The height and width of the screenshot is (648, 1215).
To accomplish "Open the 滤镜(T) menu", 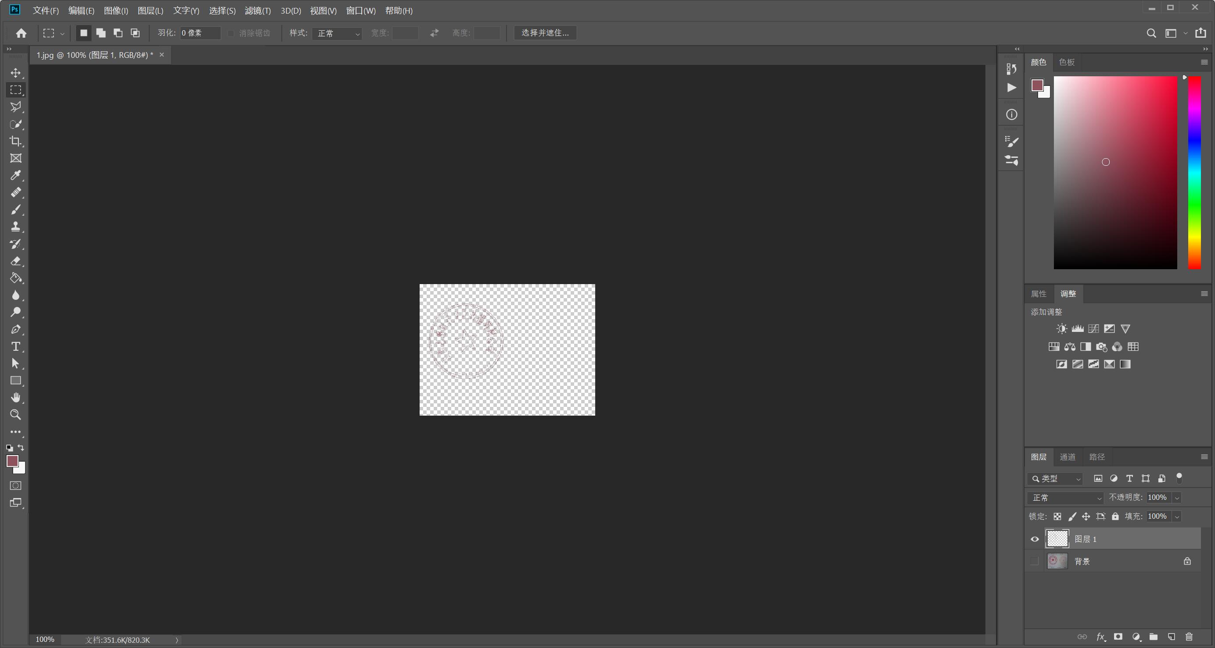I will (258, 11).
